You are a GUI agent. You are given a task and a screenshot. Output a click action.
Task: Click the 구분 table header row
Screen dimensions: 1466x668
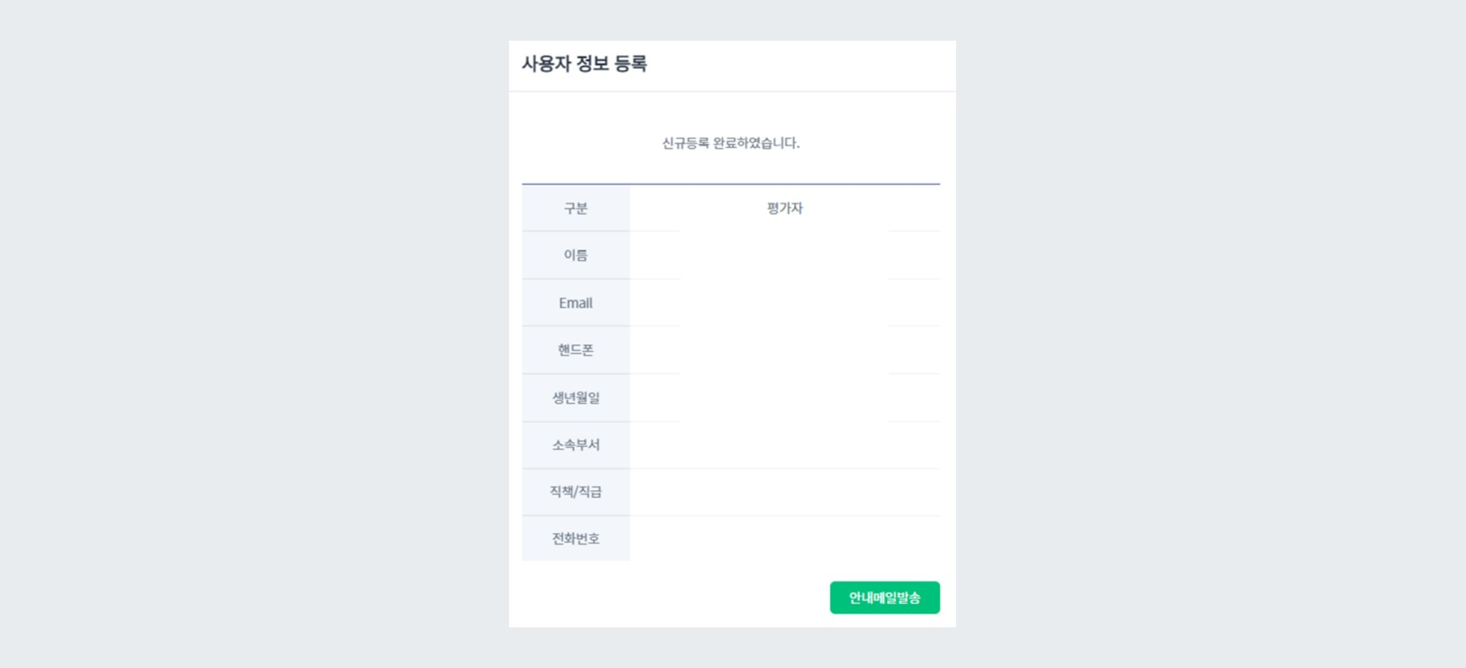731,208
